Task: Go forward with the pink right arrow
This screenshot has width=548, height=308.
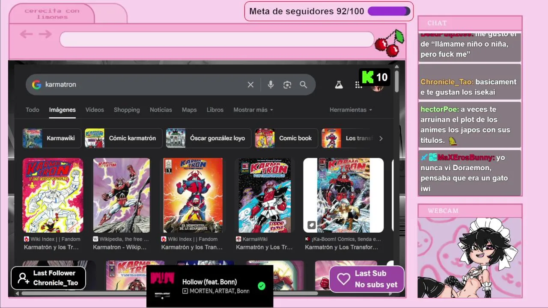Action: [45, 34]
